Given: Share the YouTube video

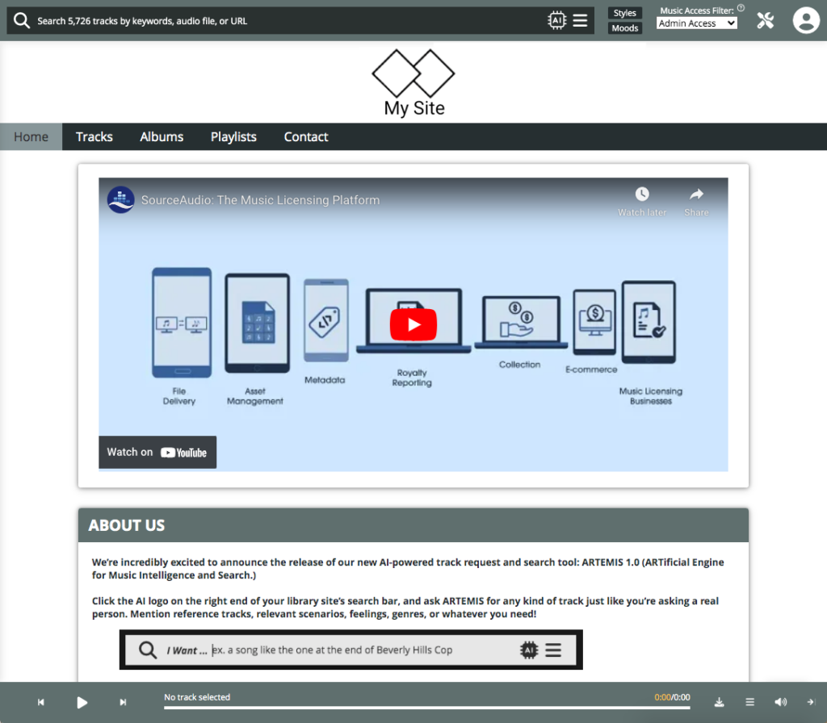Looking at the screenshot, I should pos(696,201).
